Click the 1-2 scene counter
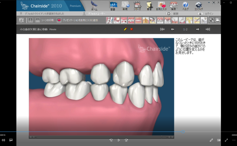This screenshot has height=146, width=237. click(x=185, y=29)
